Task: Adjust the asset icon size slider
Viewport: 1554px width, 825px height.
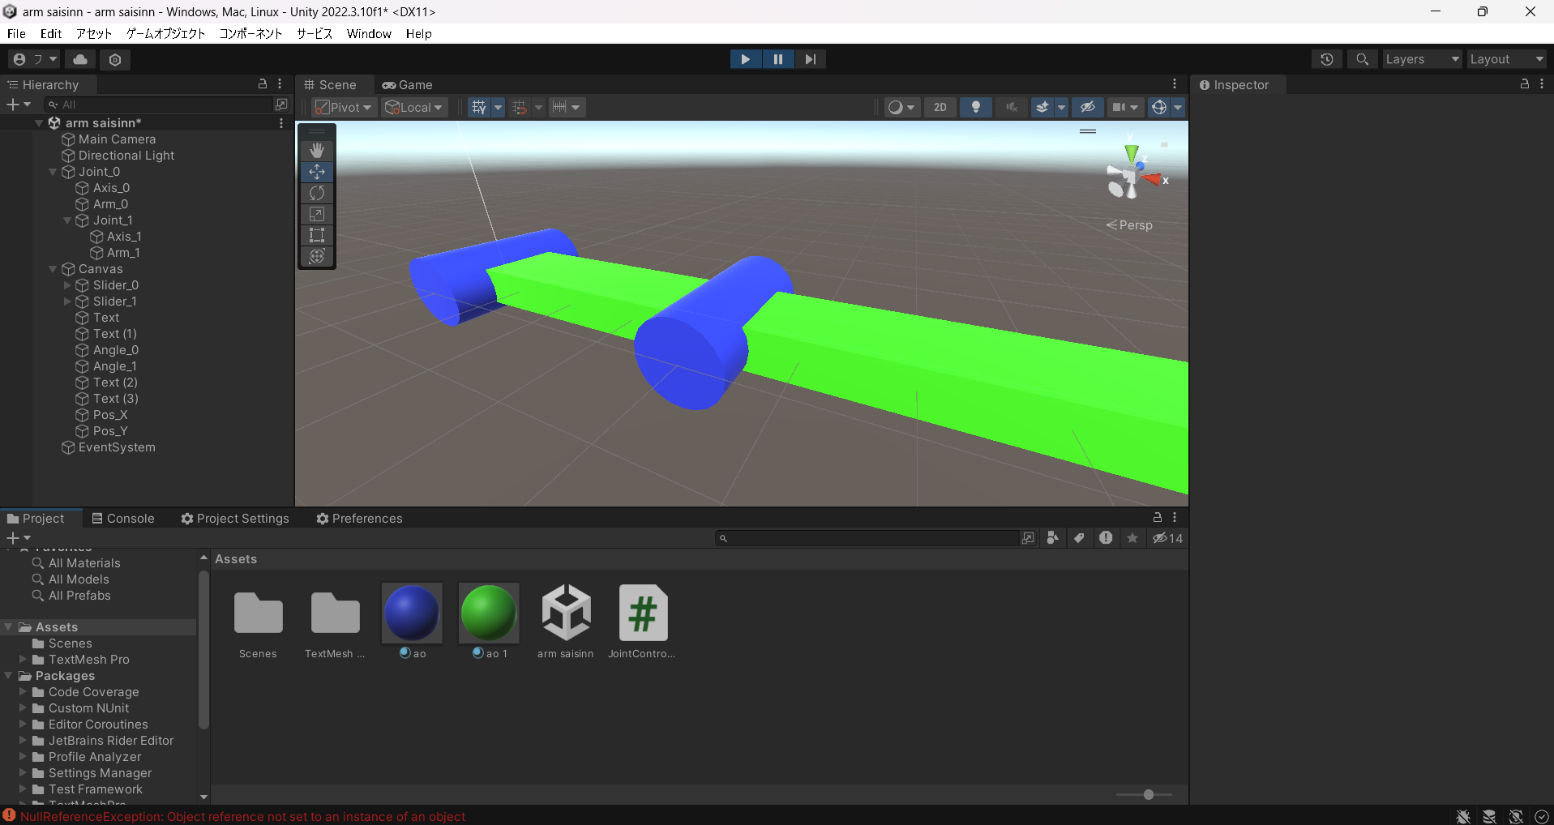Action: coord(1148,794)
